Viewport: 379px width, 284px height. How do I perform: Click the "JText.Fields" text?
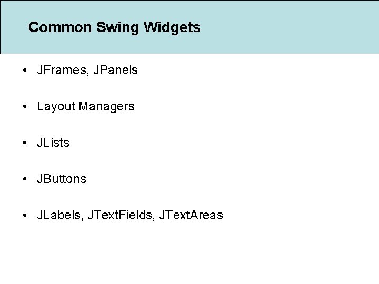(118, 215)
